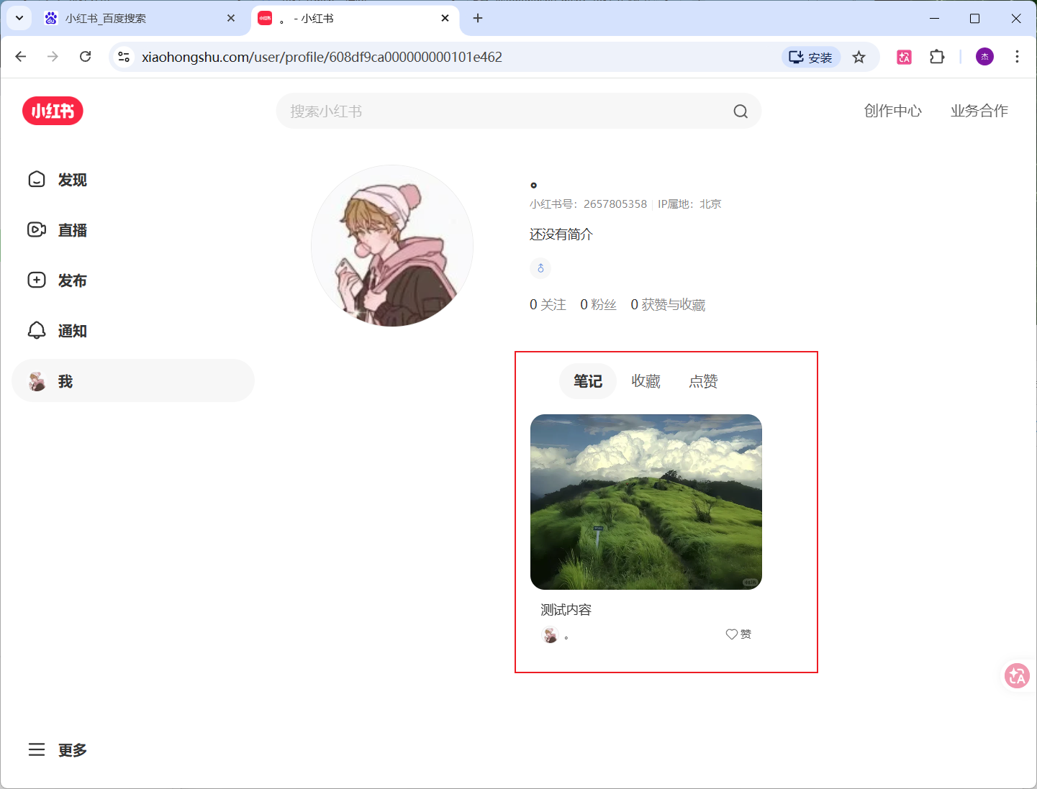This screenshot has width=1037, height=789.
Task: Click the note title 测试内容
Action: pos(566,610)
